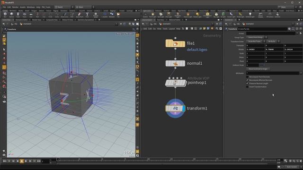Open the Build desktop dropdown

coord(64,7)
